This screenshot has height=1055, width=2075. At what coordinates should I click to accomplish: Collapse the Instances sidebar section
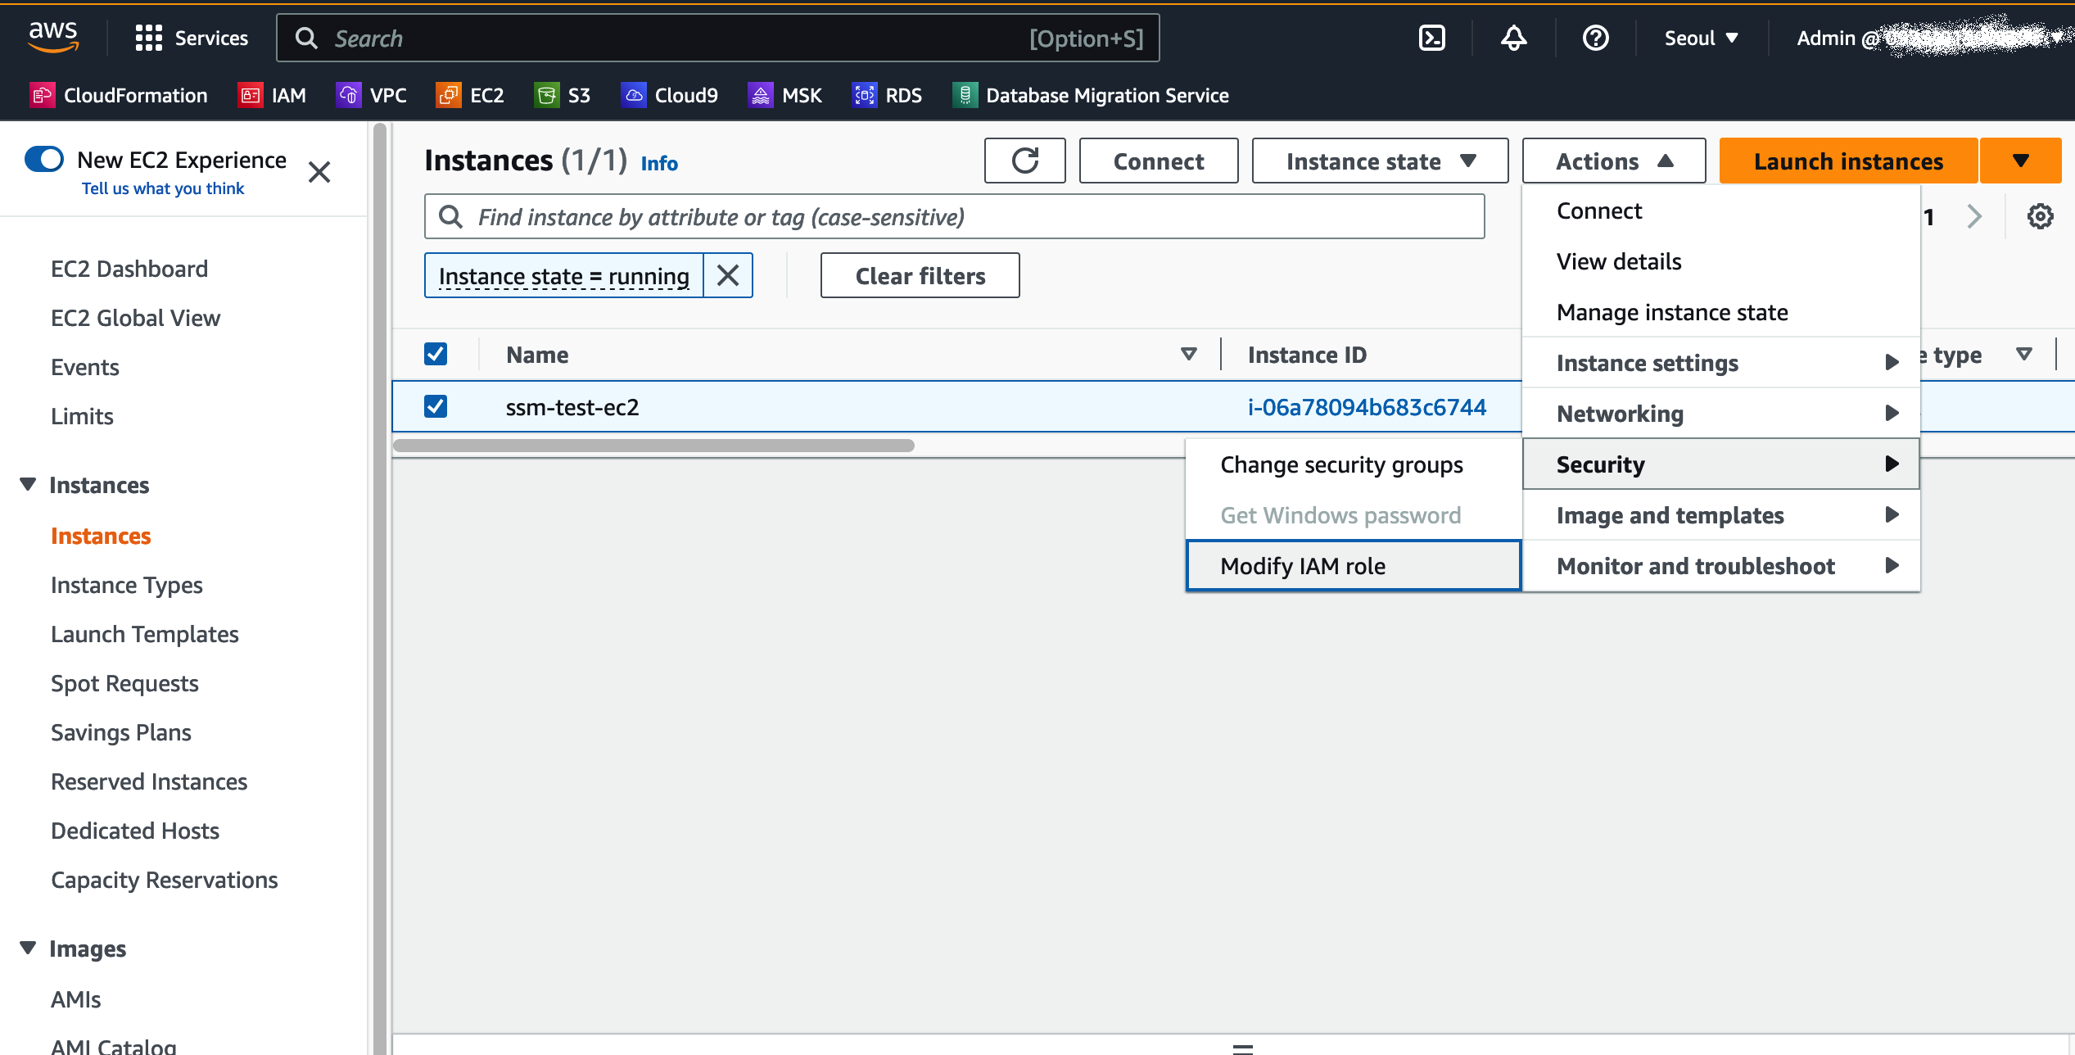pyautogui.click(x=28, y=485)
